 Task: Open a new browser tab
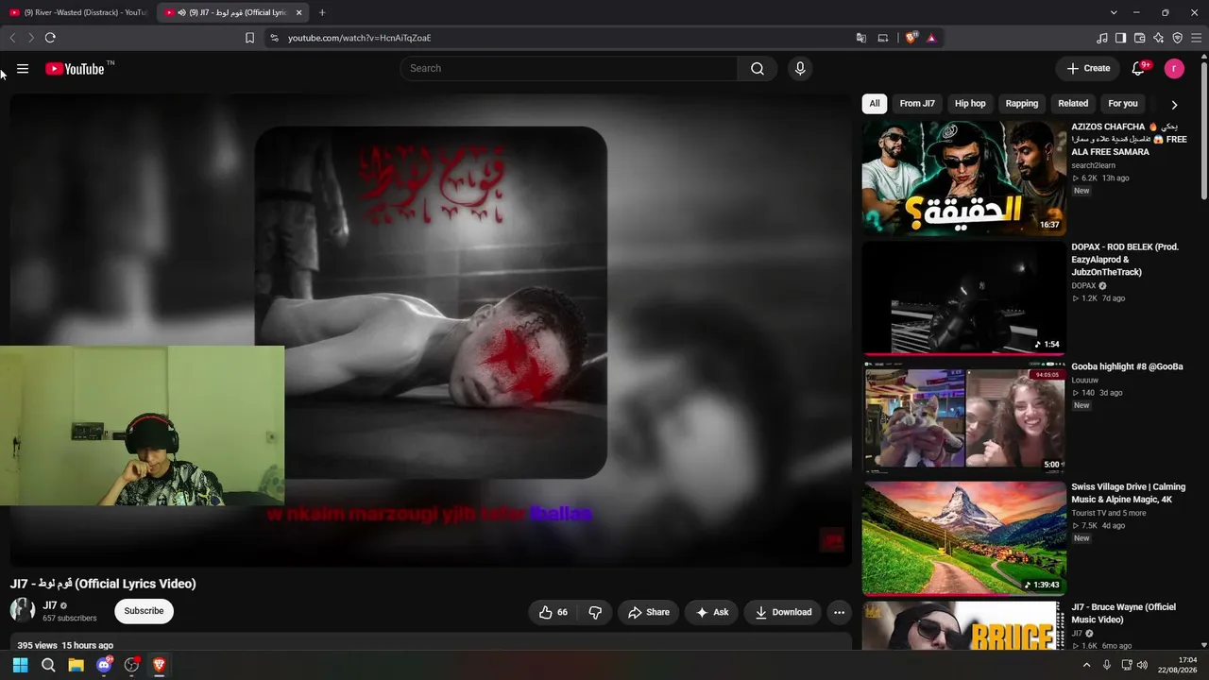322,12
